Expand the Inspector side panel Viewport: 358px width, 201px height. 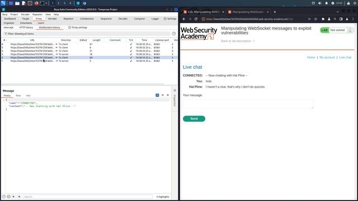pyautogui.click(x=175, y=100)
